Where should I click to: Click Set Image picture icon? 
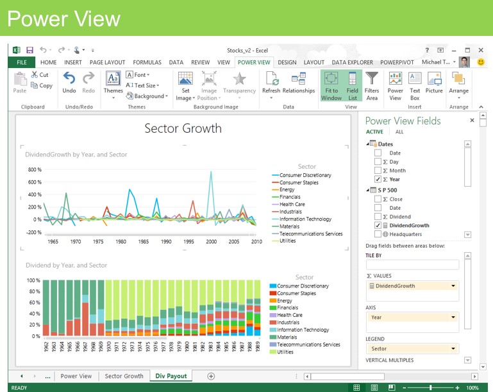tap(185, 78)
